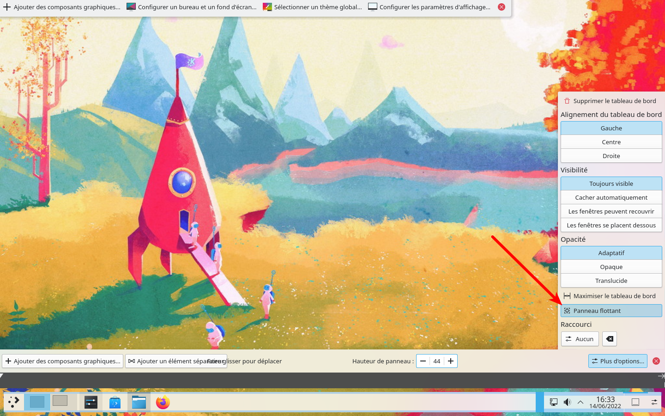Viewport: 665px width, 416px height.
Task: Open 'Configurer un bureau et un fond d'écran...'
Action: [x=192, y=7]
